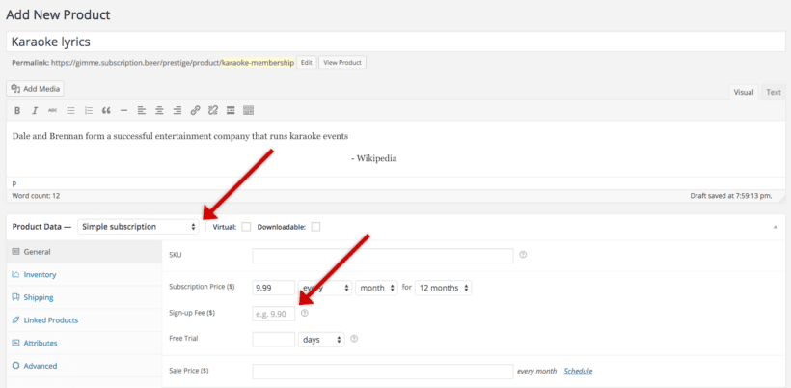Click the View Product button

tap(342, 63)
